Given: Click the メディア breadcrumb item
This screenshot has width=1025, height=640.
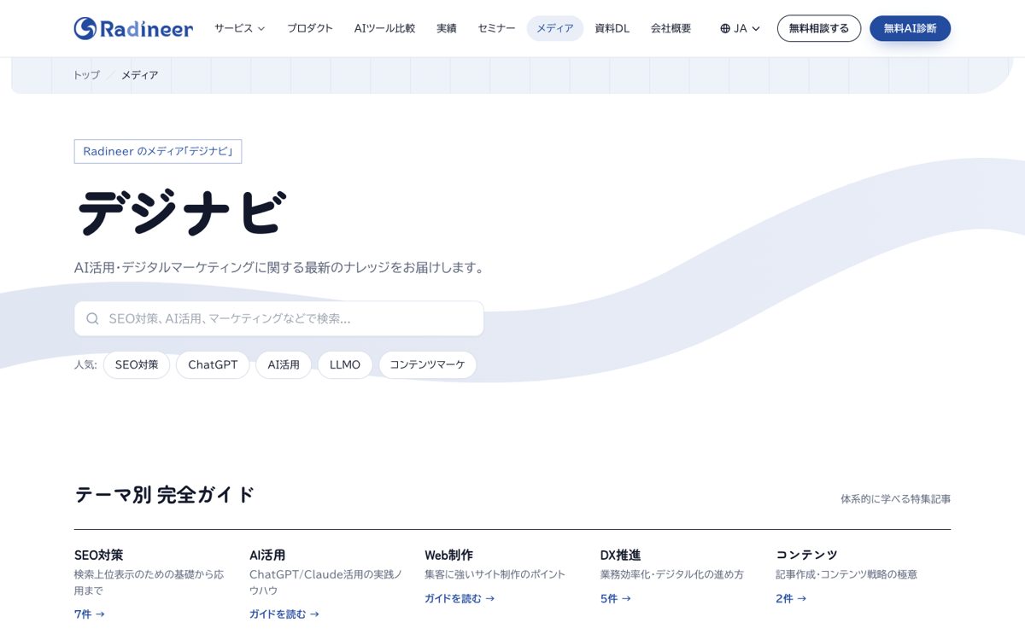Looking at the screenshot, I should (139, 75).
